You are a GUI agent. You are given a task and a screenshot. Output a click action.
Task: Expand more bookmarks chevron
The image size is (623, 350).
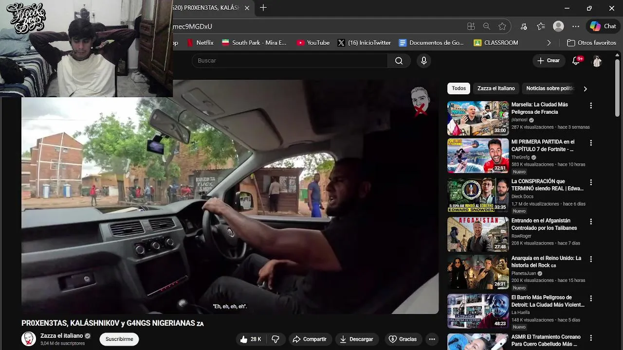549,43
